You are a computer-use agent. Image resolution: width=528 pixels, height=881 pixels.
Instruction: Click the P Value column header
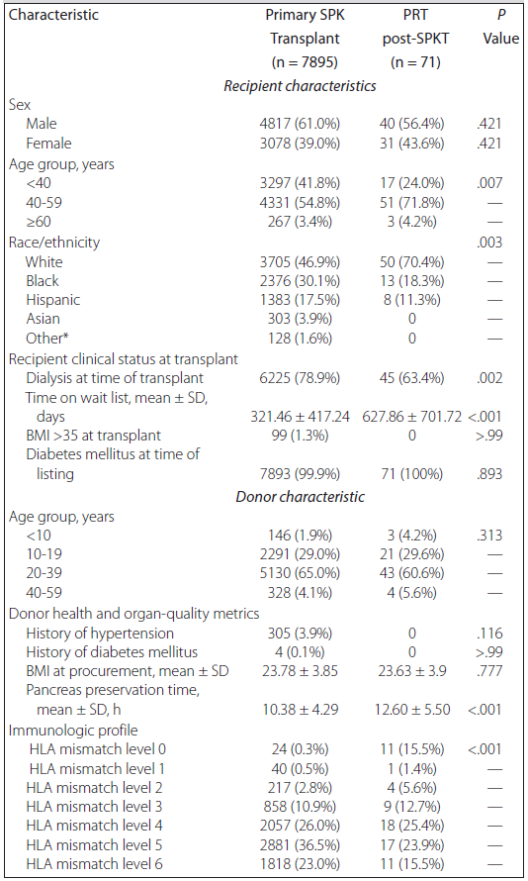coord(500,27)
